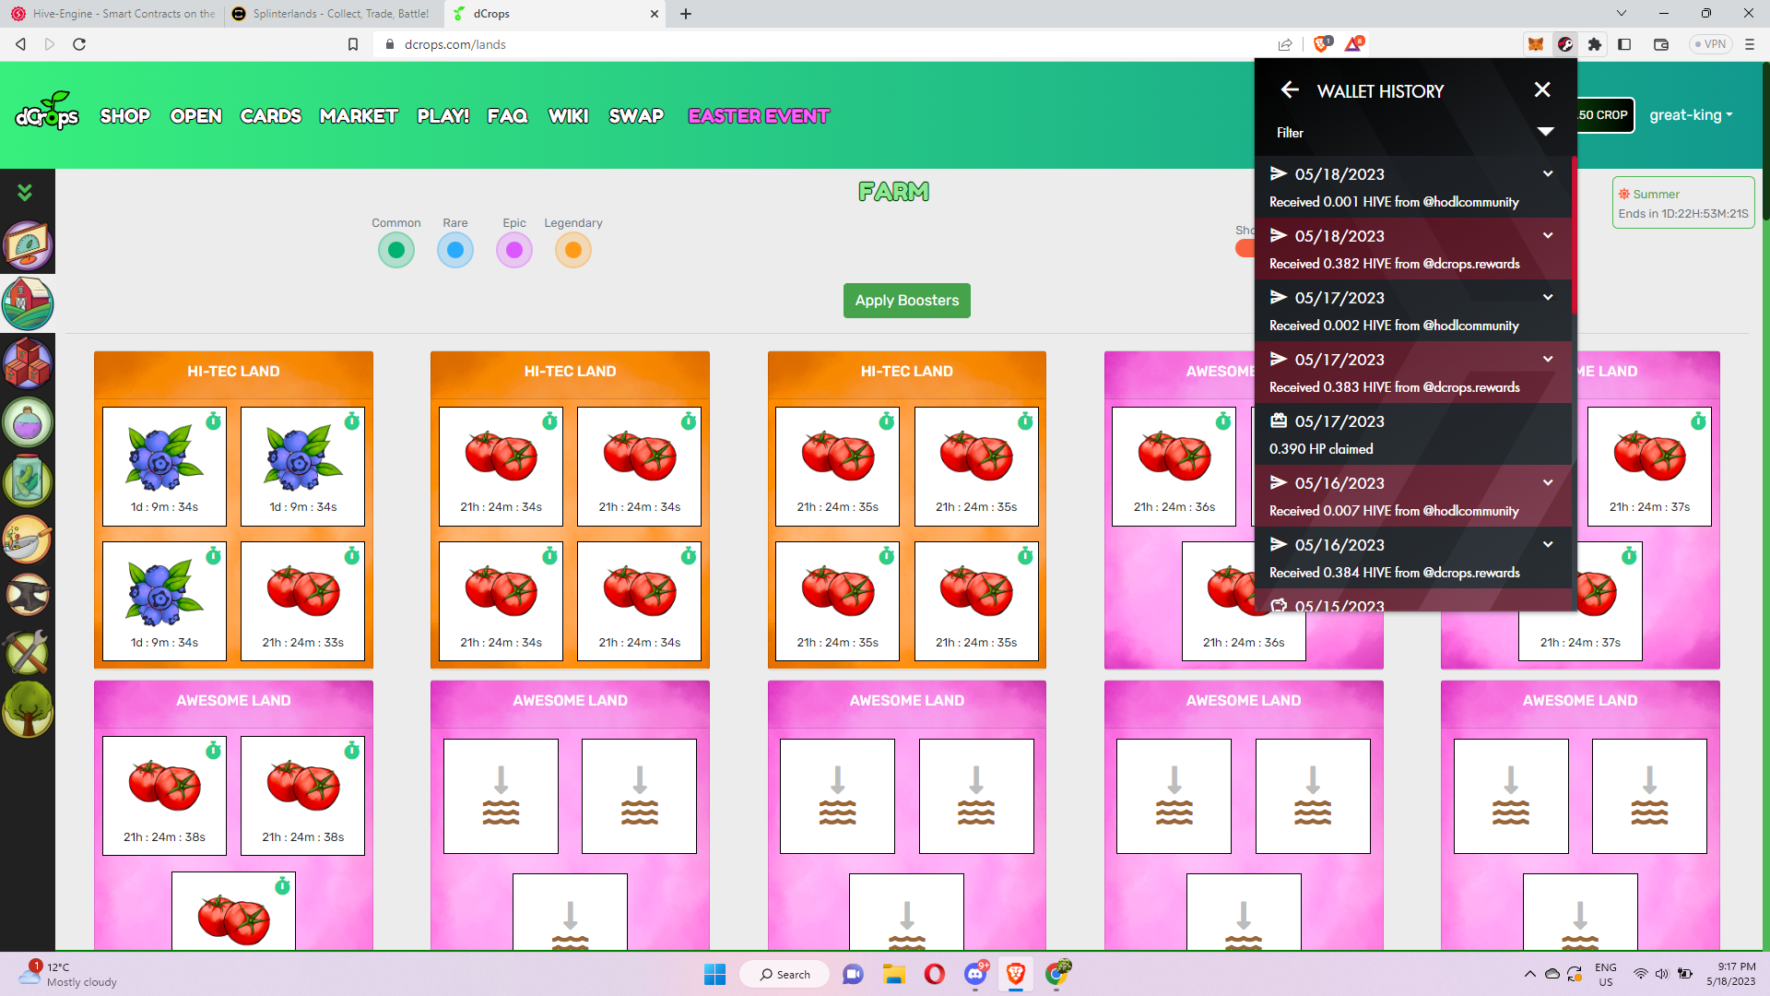Click the Apply Boosters button
The width and height of the screenshot is (1770, 996).
tap(907, 301)
